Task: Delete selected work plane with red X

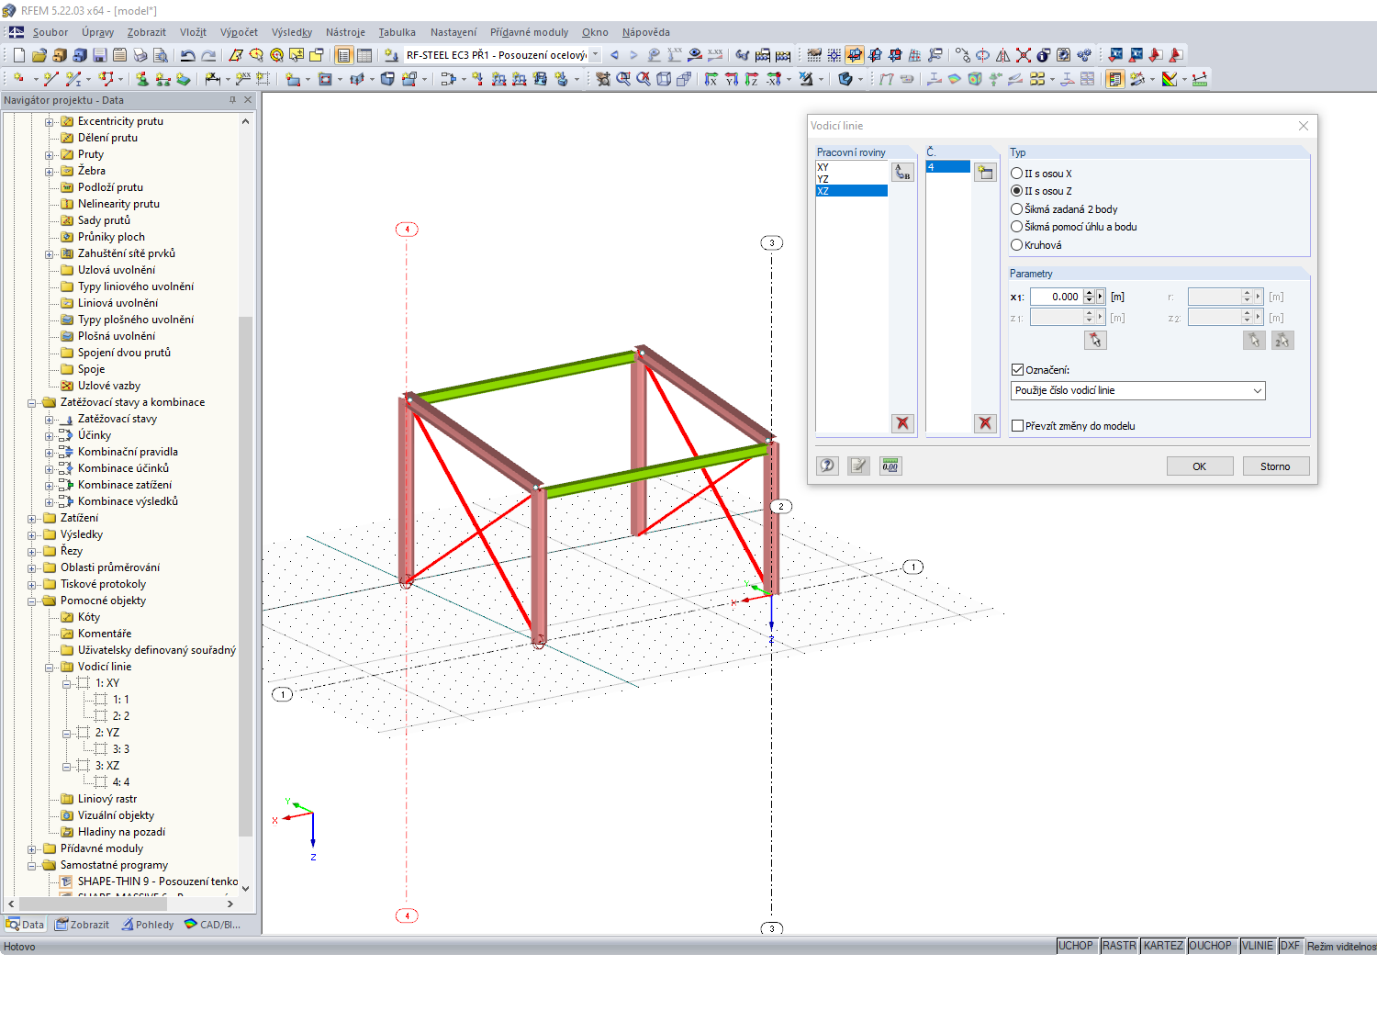Action: coord(902,423)
